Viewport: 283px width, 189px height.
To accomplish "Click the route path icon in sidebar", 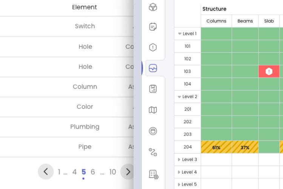I will point(153,152).
